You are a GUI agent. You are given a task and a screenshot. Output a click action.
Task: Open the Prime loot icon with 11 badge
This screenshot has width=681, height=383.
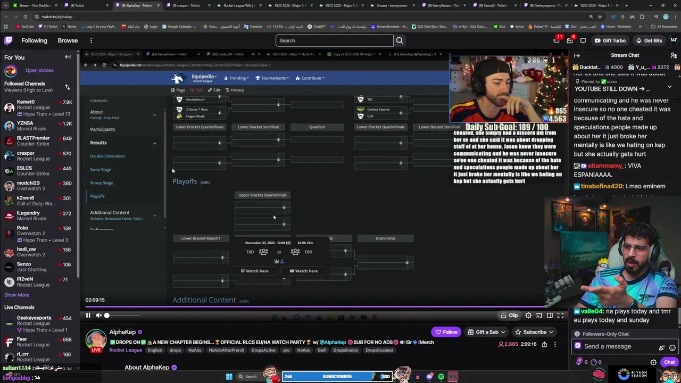(x=557, y=40)
